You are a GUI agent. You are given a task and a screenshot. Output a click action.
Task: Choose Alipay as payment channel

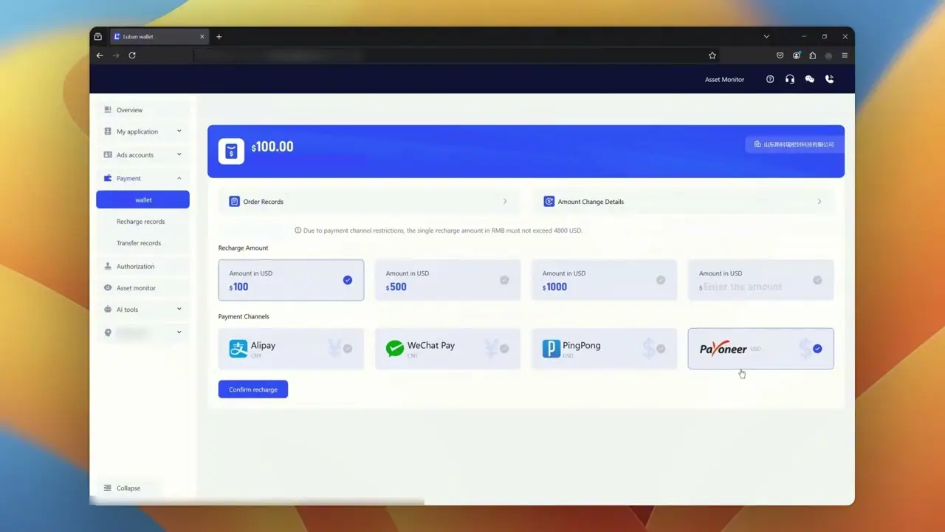click(291, 349)
